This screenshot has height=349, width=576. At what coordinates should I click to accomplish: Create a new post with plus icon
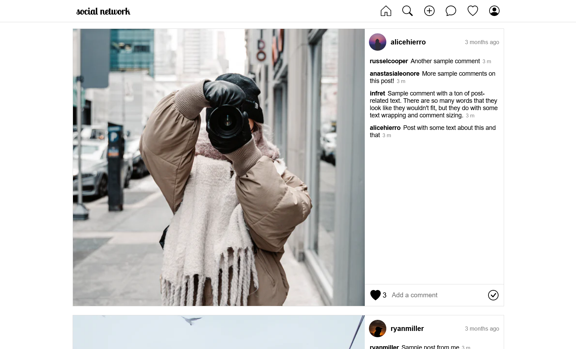pos(429,11)
